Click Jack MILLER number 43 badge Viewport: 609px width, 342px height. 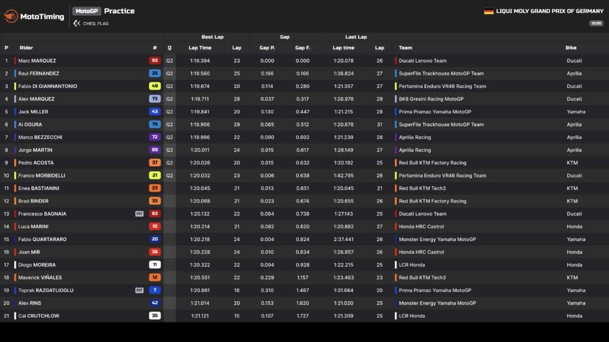coord(155,112)
